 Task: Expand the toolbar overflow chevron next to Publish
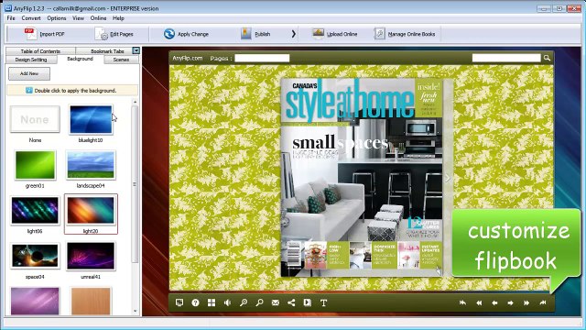[293, 34]
